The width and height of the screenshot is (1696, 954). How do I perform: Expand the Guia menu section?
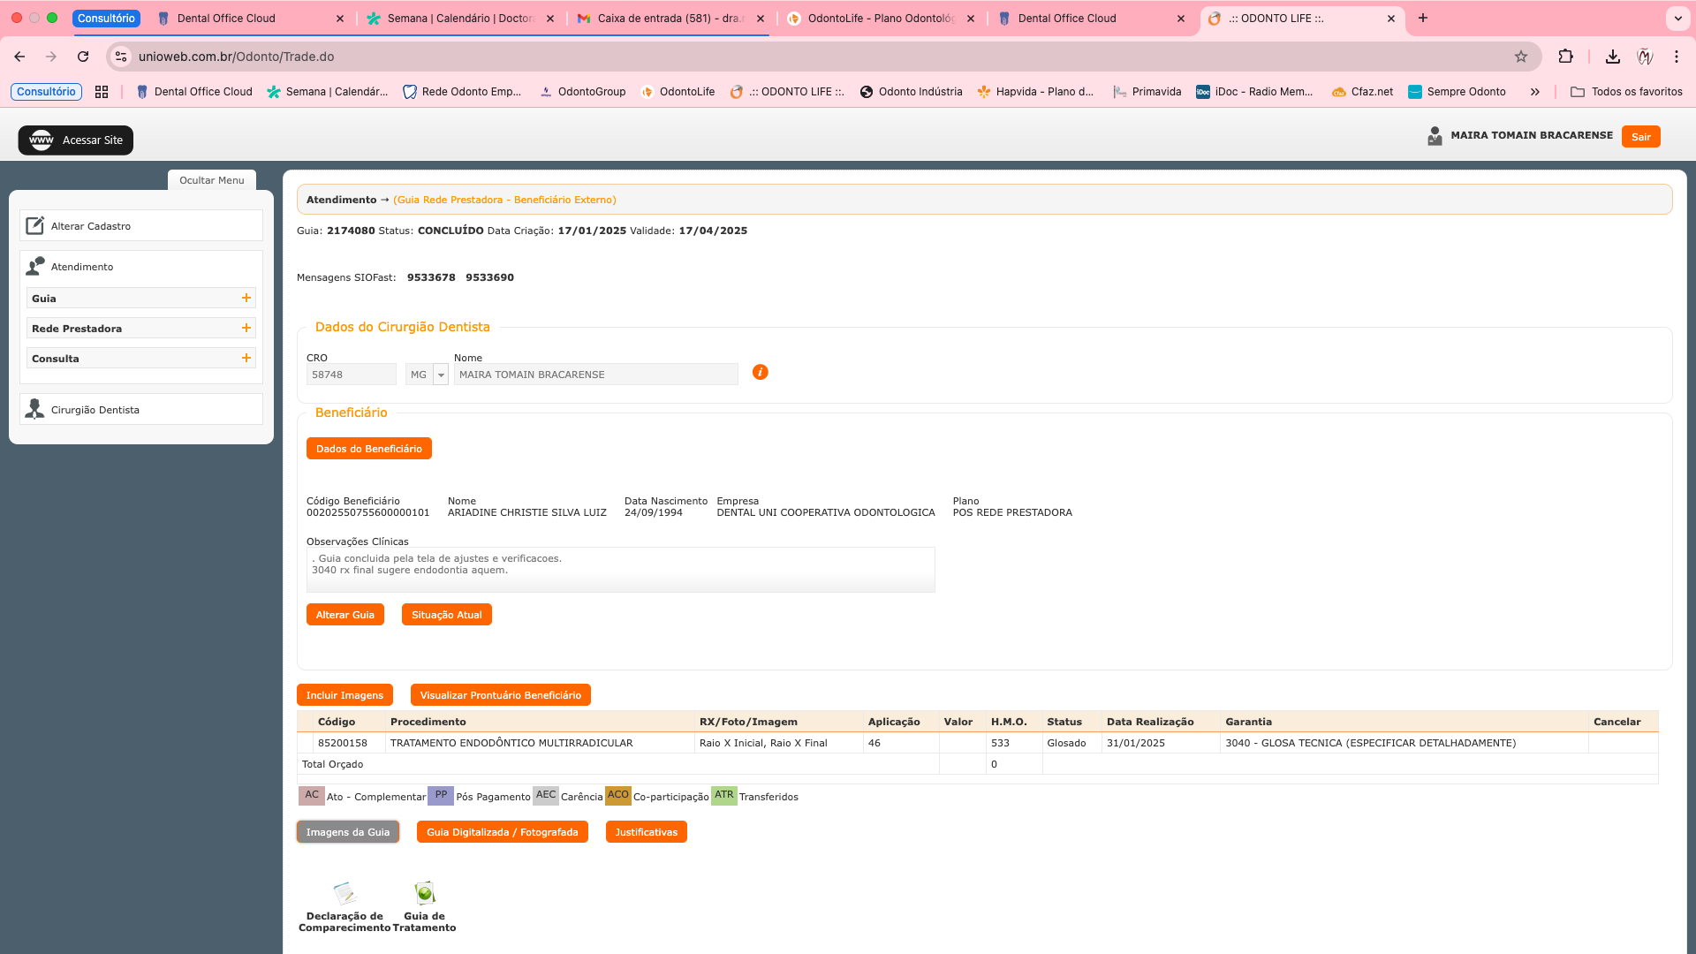(246, 299)
